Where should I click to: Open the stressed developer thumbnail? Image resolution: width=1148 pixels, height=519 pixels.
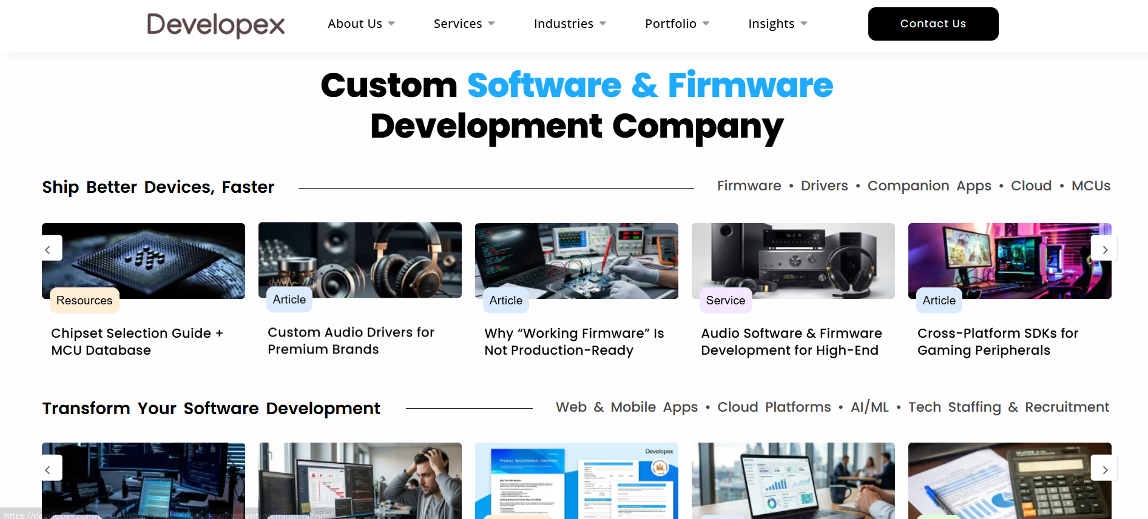[360, 481]
